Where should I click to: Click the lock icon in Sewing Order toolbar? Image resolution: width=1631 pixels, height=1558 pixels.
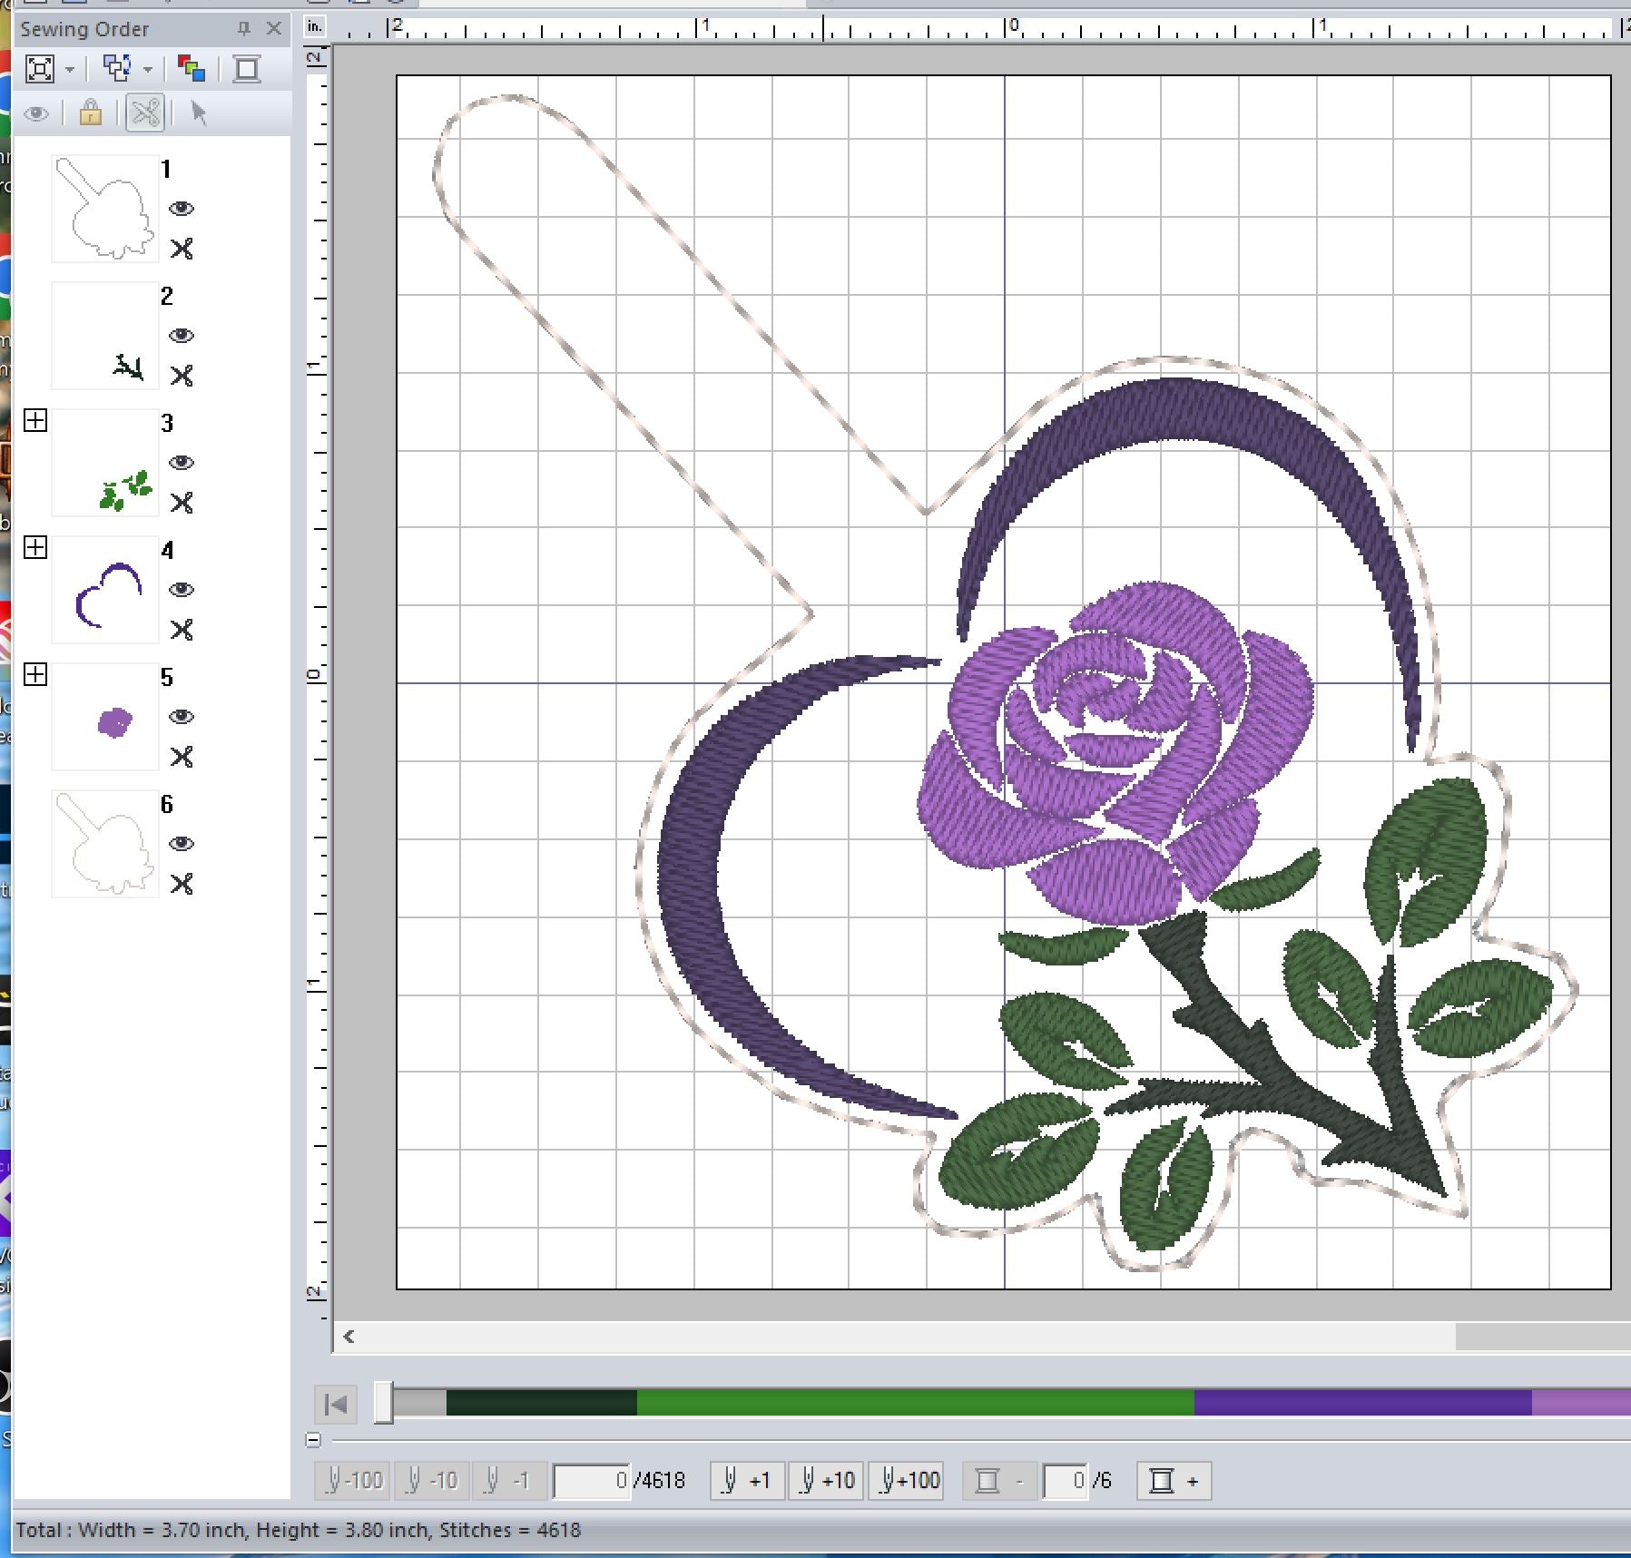point(90,113)
